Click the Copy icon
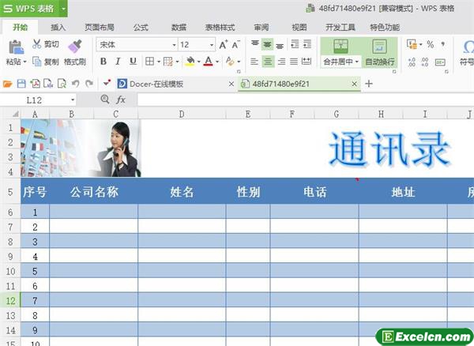Image resolution: width=474 pixels, height=346 pixels. tap(36, 62)
